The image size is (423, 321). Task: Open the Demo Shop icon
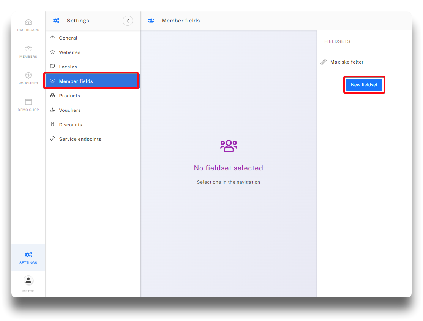[28, 102]
